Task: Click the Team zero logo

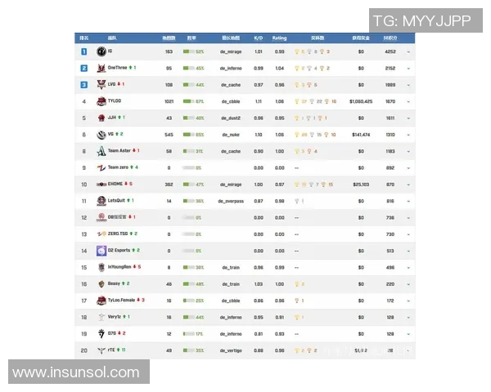Action: pyautogui.click(x=101, y=168)
